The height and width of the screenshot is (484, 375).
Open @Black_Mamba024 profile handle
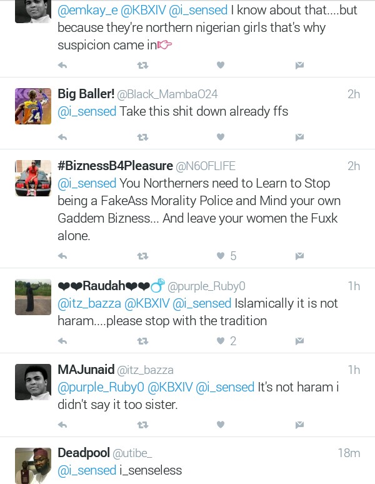point(167,94)
